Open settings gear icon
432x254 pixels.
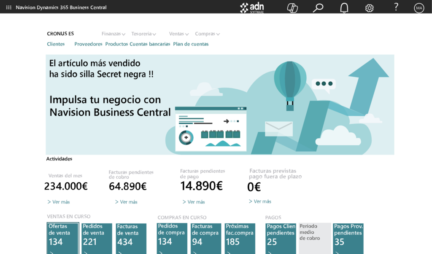coord(369,8)
